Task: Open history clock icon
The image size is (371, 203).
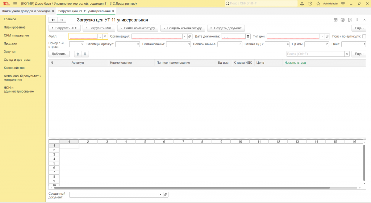Action: point(310,4)
